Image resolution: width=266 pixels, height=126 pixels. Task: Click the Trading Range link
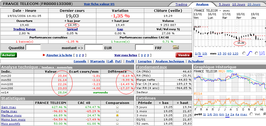coord(24,29)
